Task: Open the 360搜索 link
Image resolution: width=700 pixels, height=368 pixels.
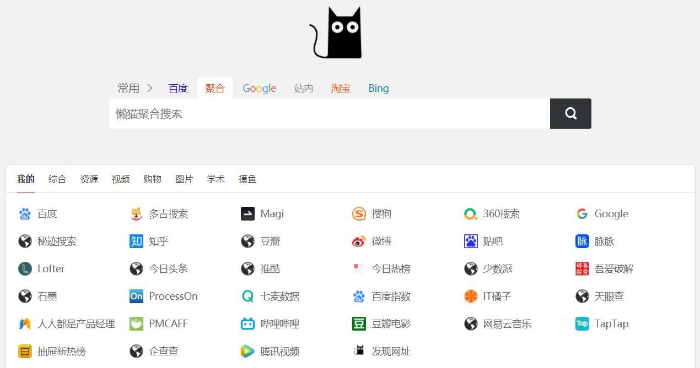Action: coord(502,213)
